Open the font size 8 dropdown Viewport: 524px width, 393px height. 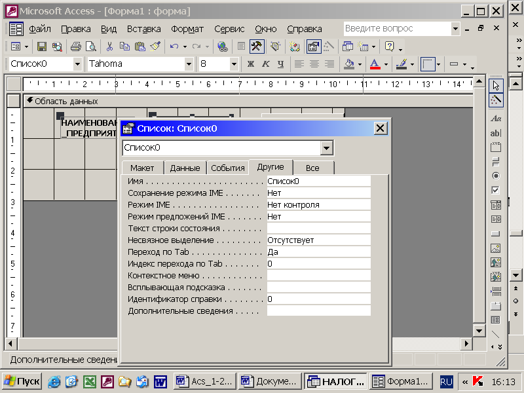click(234, 64)
